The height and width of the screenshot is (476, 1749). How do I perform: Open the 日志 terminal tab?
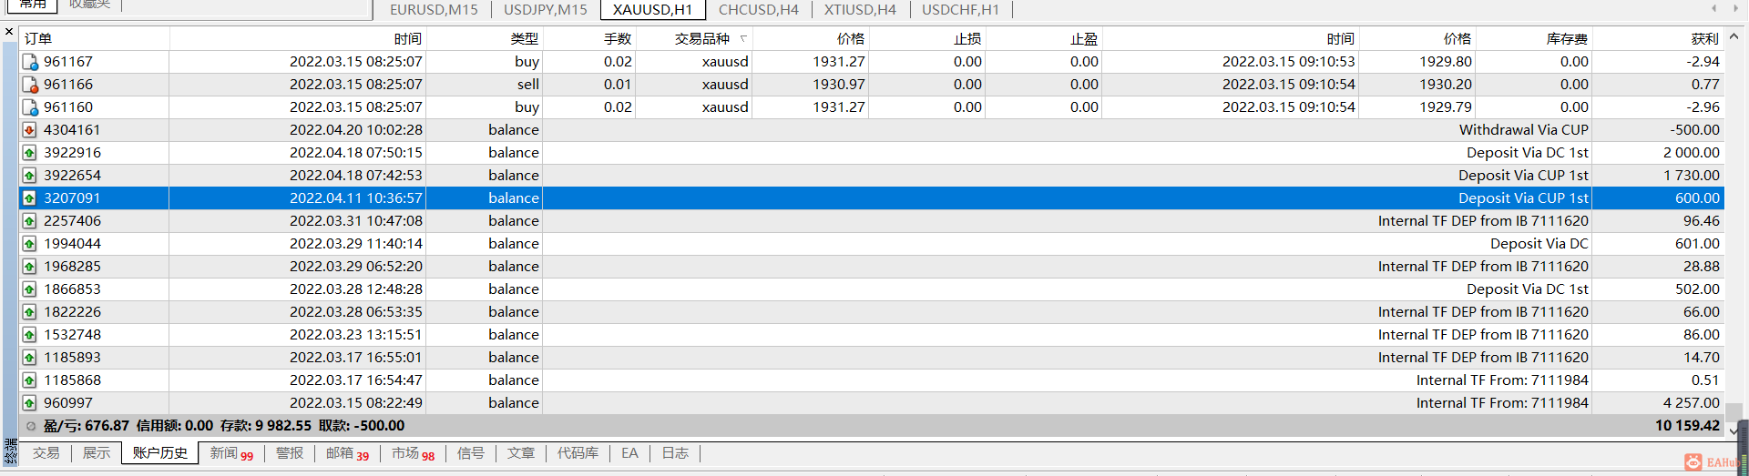click(675, 453)
